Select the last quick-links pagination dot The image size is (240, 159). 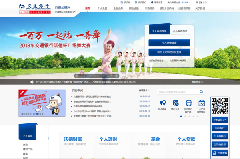click(198, 117)
